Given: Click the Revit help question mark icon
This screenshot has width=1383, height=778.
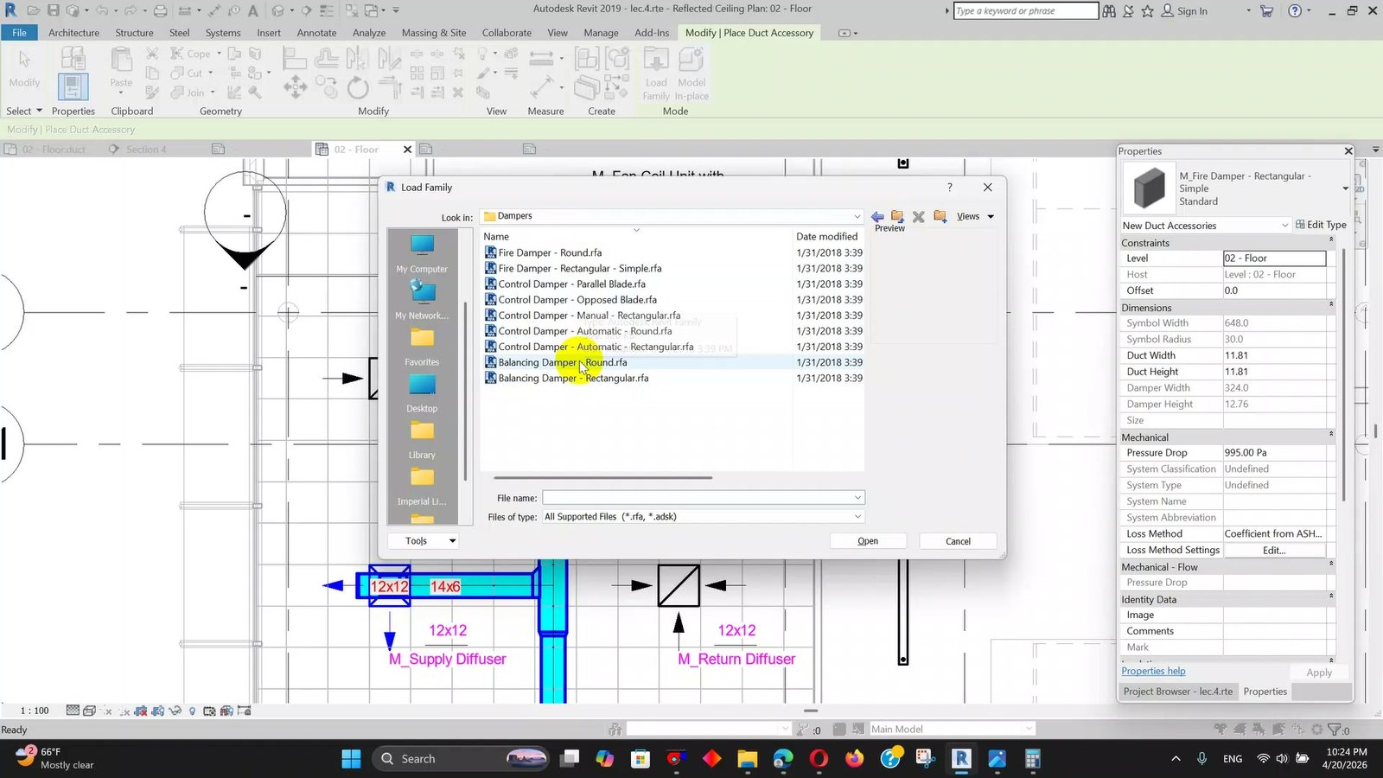Looking at the screenshot, I should tap(1295, 11).
